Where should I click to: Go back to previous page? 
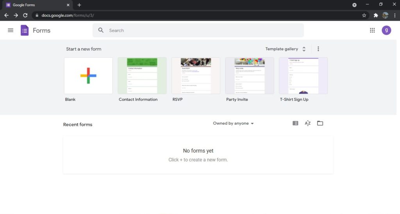click(6, 15)
